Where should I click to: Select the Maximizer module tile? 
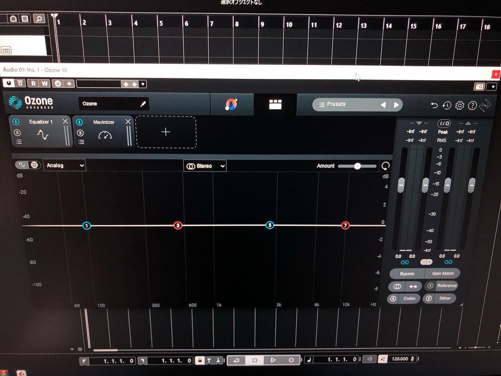[104, 131]
